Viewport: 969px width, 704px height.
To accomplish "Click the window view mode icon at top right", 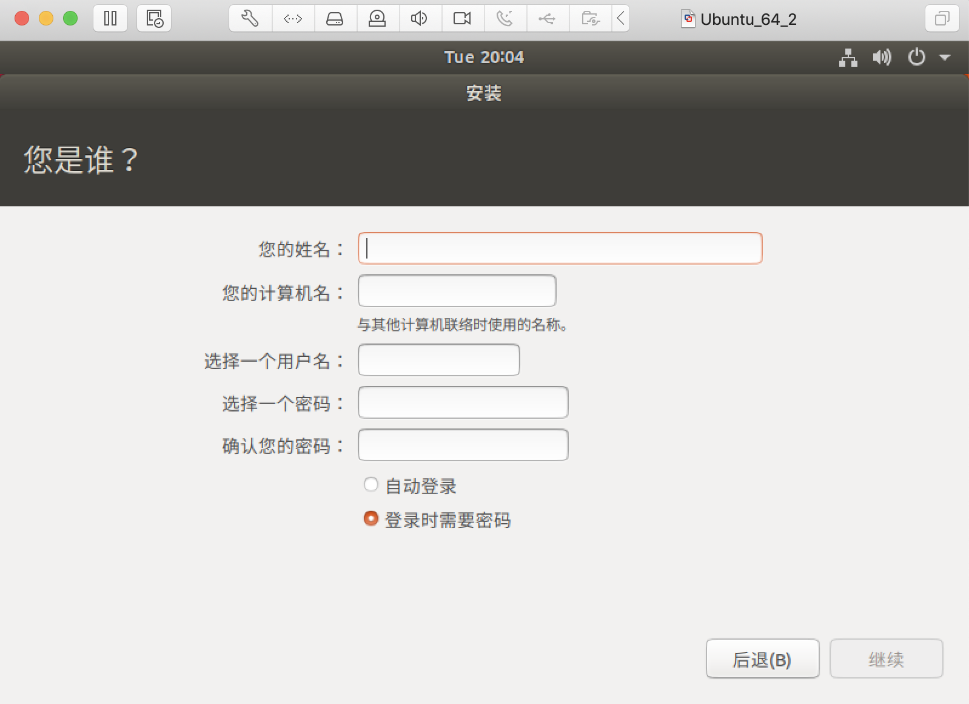I will [942, 18].
